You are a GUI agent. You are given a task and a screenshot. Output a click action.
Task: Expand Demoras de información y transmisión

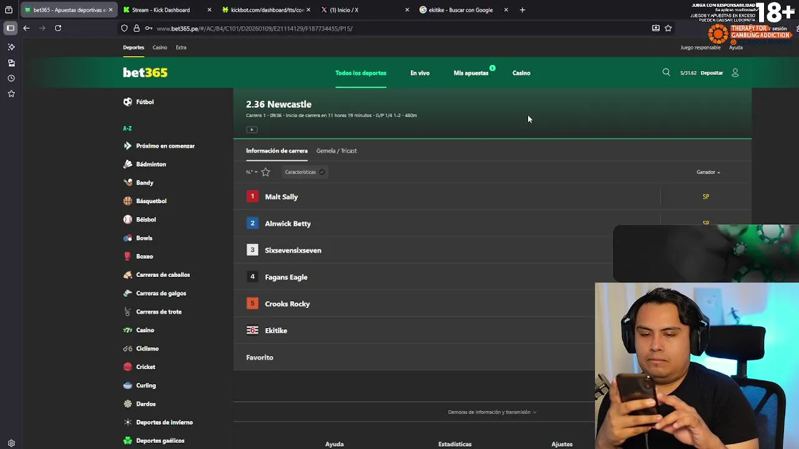492,412
